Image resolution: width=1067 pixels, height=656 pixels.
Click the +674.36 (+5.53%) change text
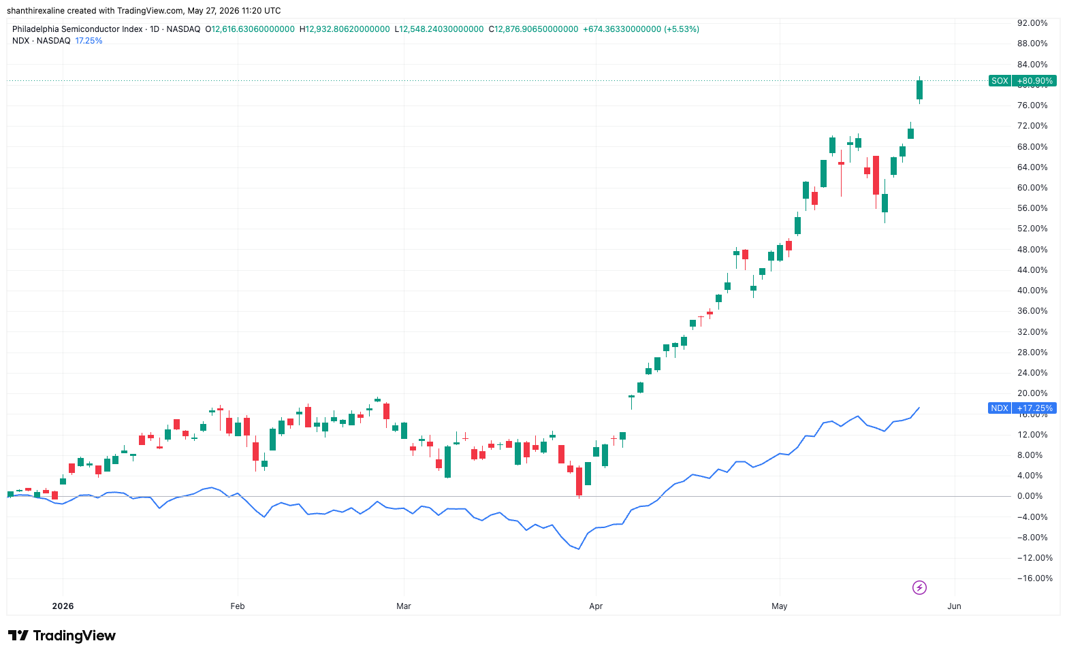pos(641,29)
